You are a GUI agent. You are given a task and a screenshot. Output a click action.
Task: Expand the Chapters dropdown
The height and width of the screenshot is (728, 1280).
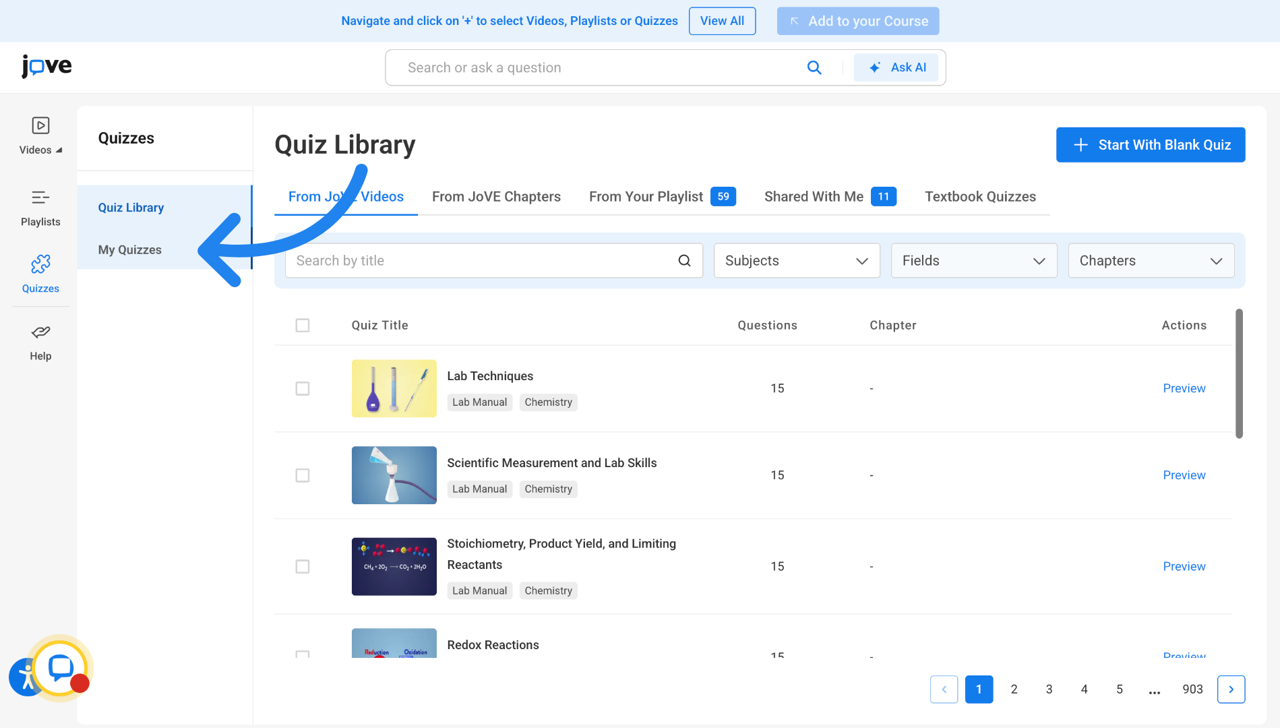pos(1151,261)
